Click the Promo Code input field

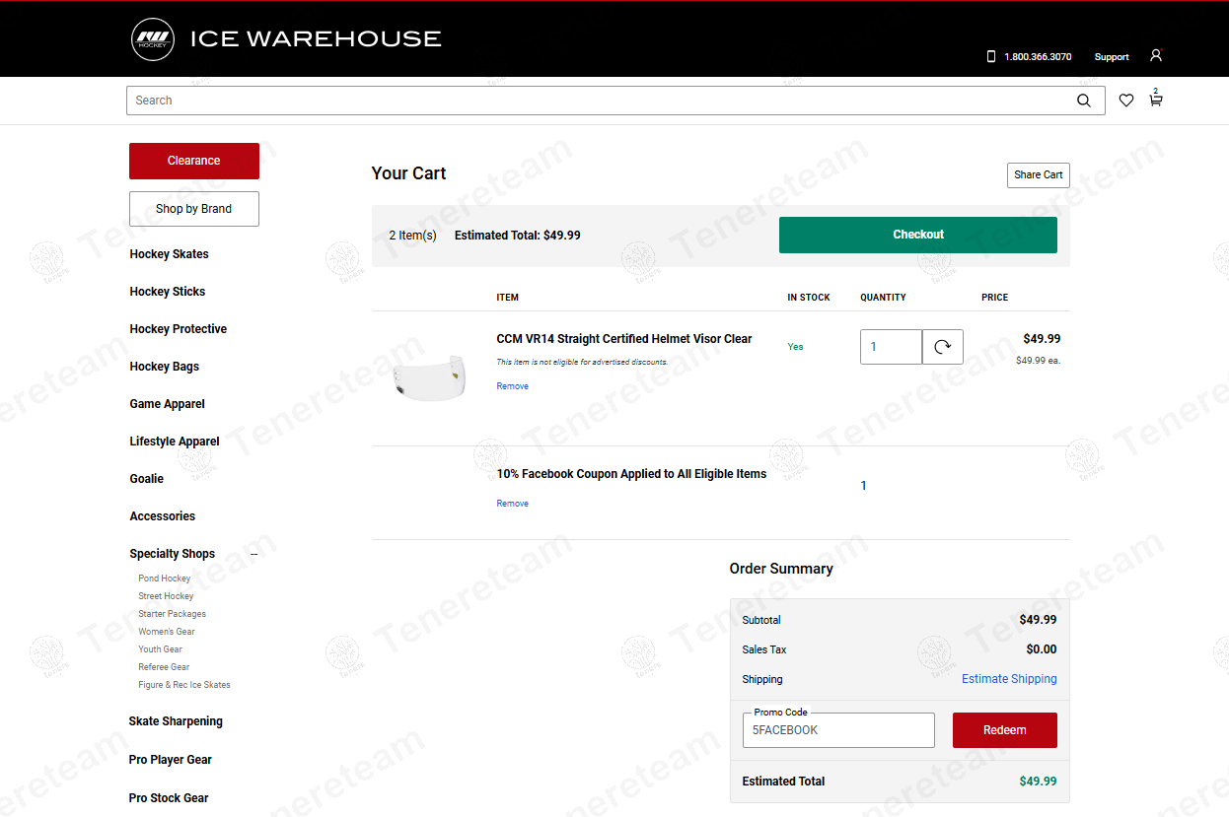coord(838,730)
